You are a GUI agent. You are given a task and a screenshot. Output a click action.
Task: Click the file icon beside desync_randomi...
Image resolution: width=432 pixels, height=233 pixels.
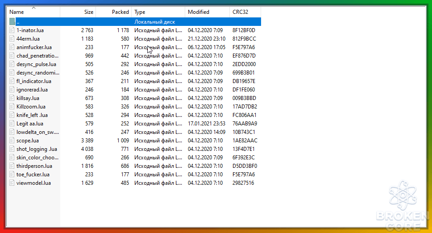coord(12,73)
